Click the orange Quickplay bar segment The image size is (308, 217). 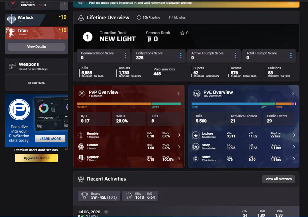pos(114,103)
